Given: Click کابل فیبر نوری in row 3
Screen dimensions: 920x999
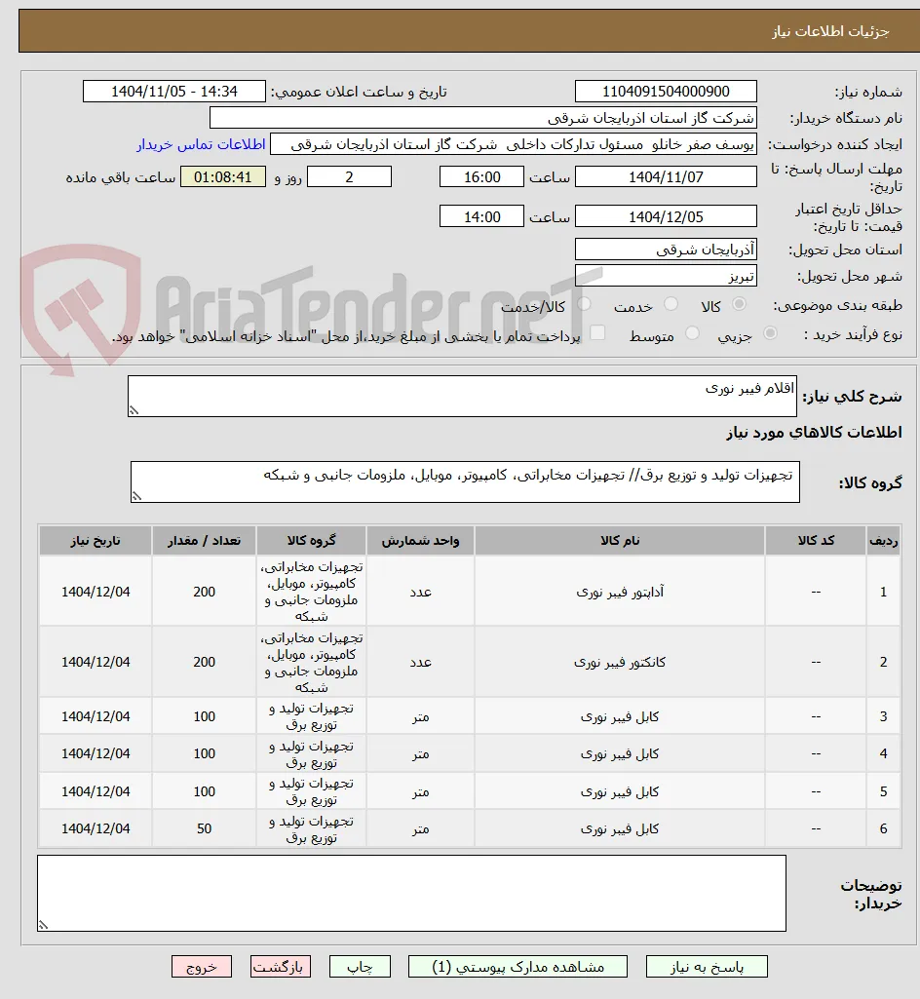Looking at the screenshot, I should pyautogui.click(x=619, y=716).
